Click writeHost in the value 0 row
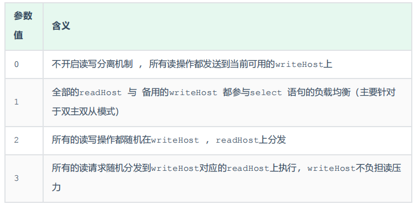The width and height of the screenshot is (414, 204). click(299, 65)
